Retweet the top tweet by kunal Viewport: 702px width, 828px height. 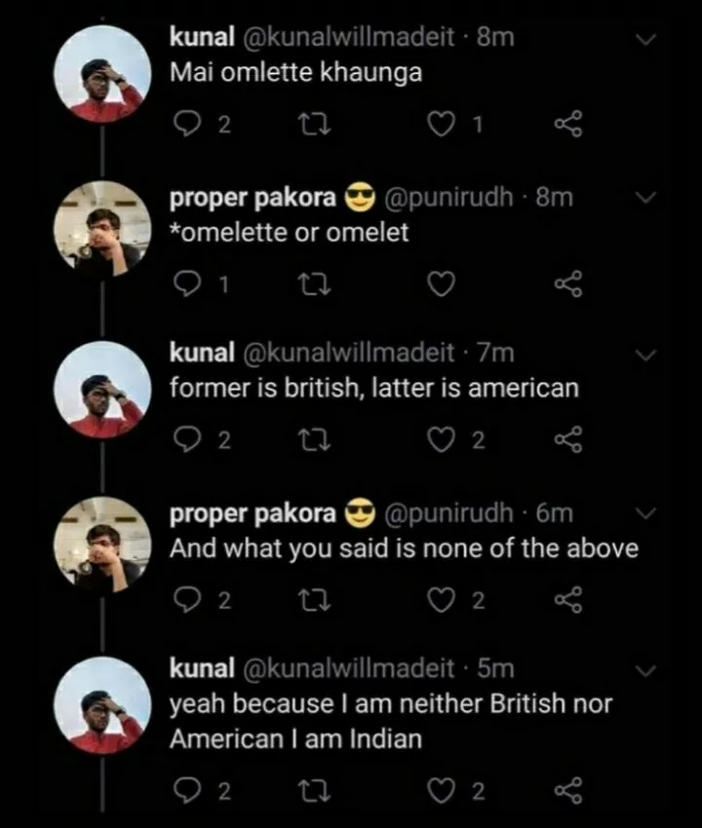315,124
